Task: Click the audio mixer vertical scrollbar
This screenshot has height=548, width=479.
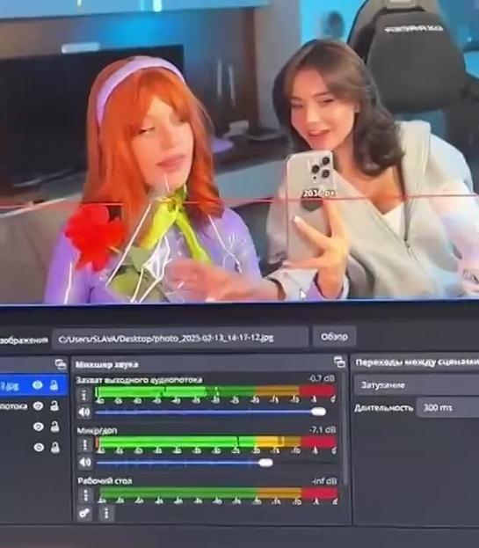Action: click(x=345, y=428)
